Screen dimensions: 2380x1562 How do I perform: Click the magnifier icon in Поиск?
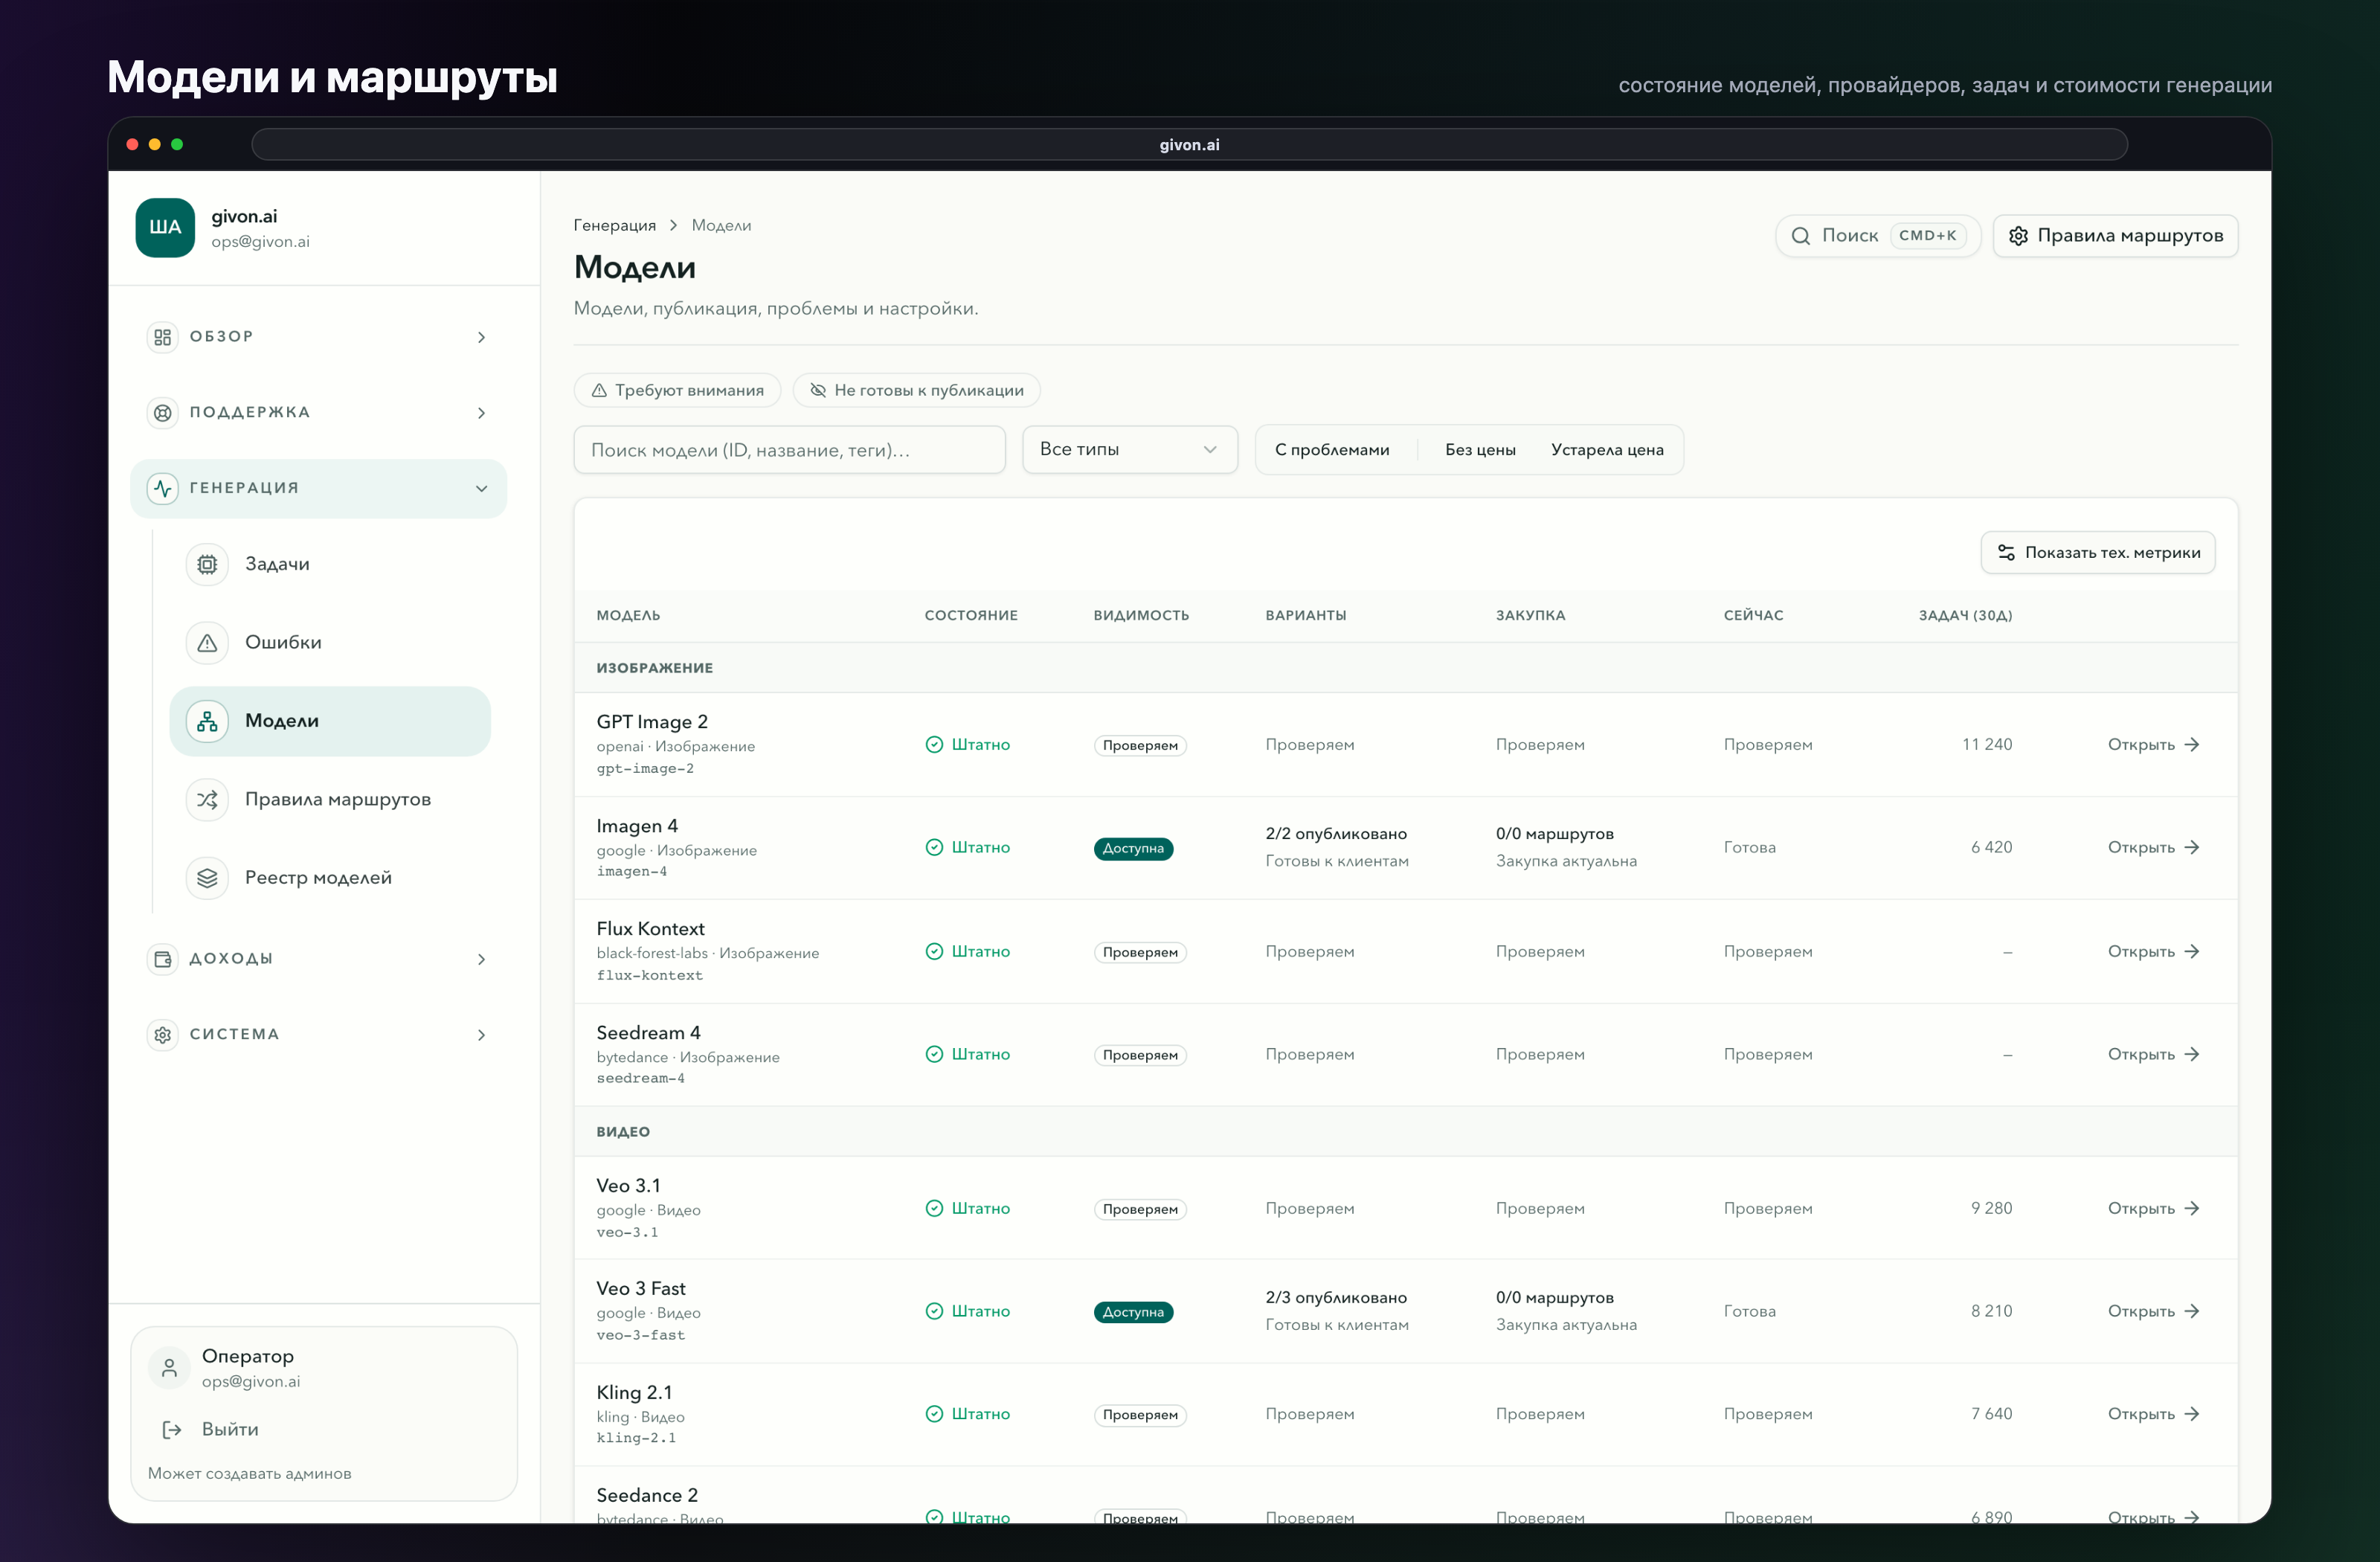pyautogui.click(x=1800, y=236)
